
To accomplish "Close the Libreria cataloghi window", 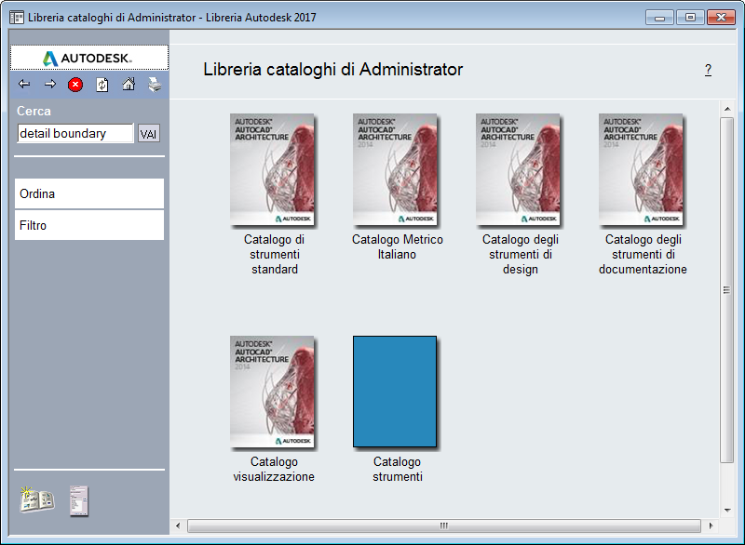I will pyautogui.click(x=721, y=18).
